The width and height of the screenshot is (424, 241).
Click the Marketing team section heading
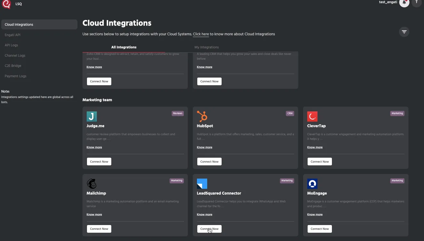pyautogui.click(x=97, y=100)
